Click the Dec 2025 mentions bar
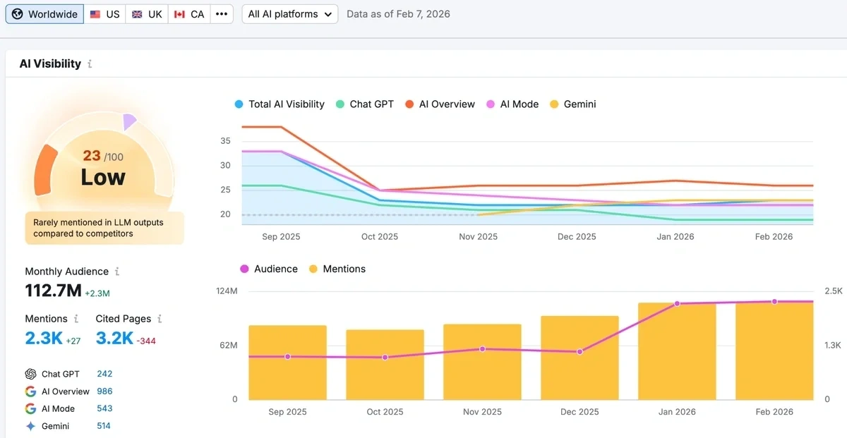This screenshot has height=438, width=847. coord(579,358)
